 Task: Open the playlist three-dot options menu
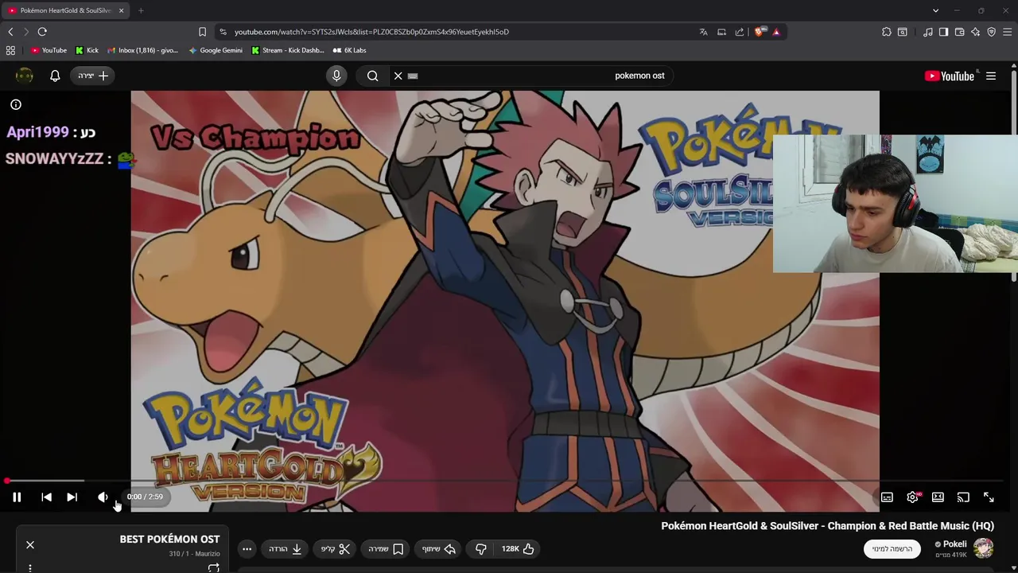click(30, 568)
